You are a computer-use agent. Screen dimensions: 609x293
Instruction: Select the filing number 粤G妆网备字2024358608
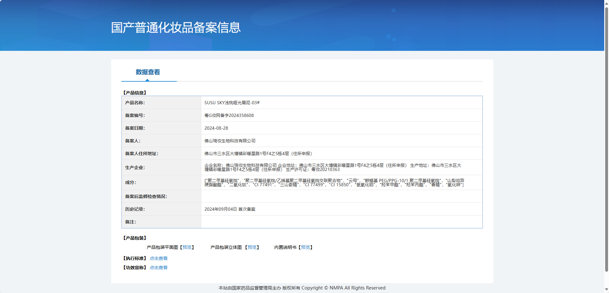[x=229, y=115]
